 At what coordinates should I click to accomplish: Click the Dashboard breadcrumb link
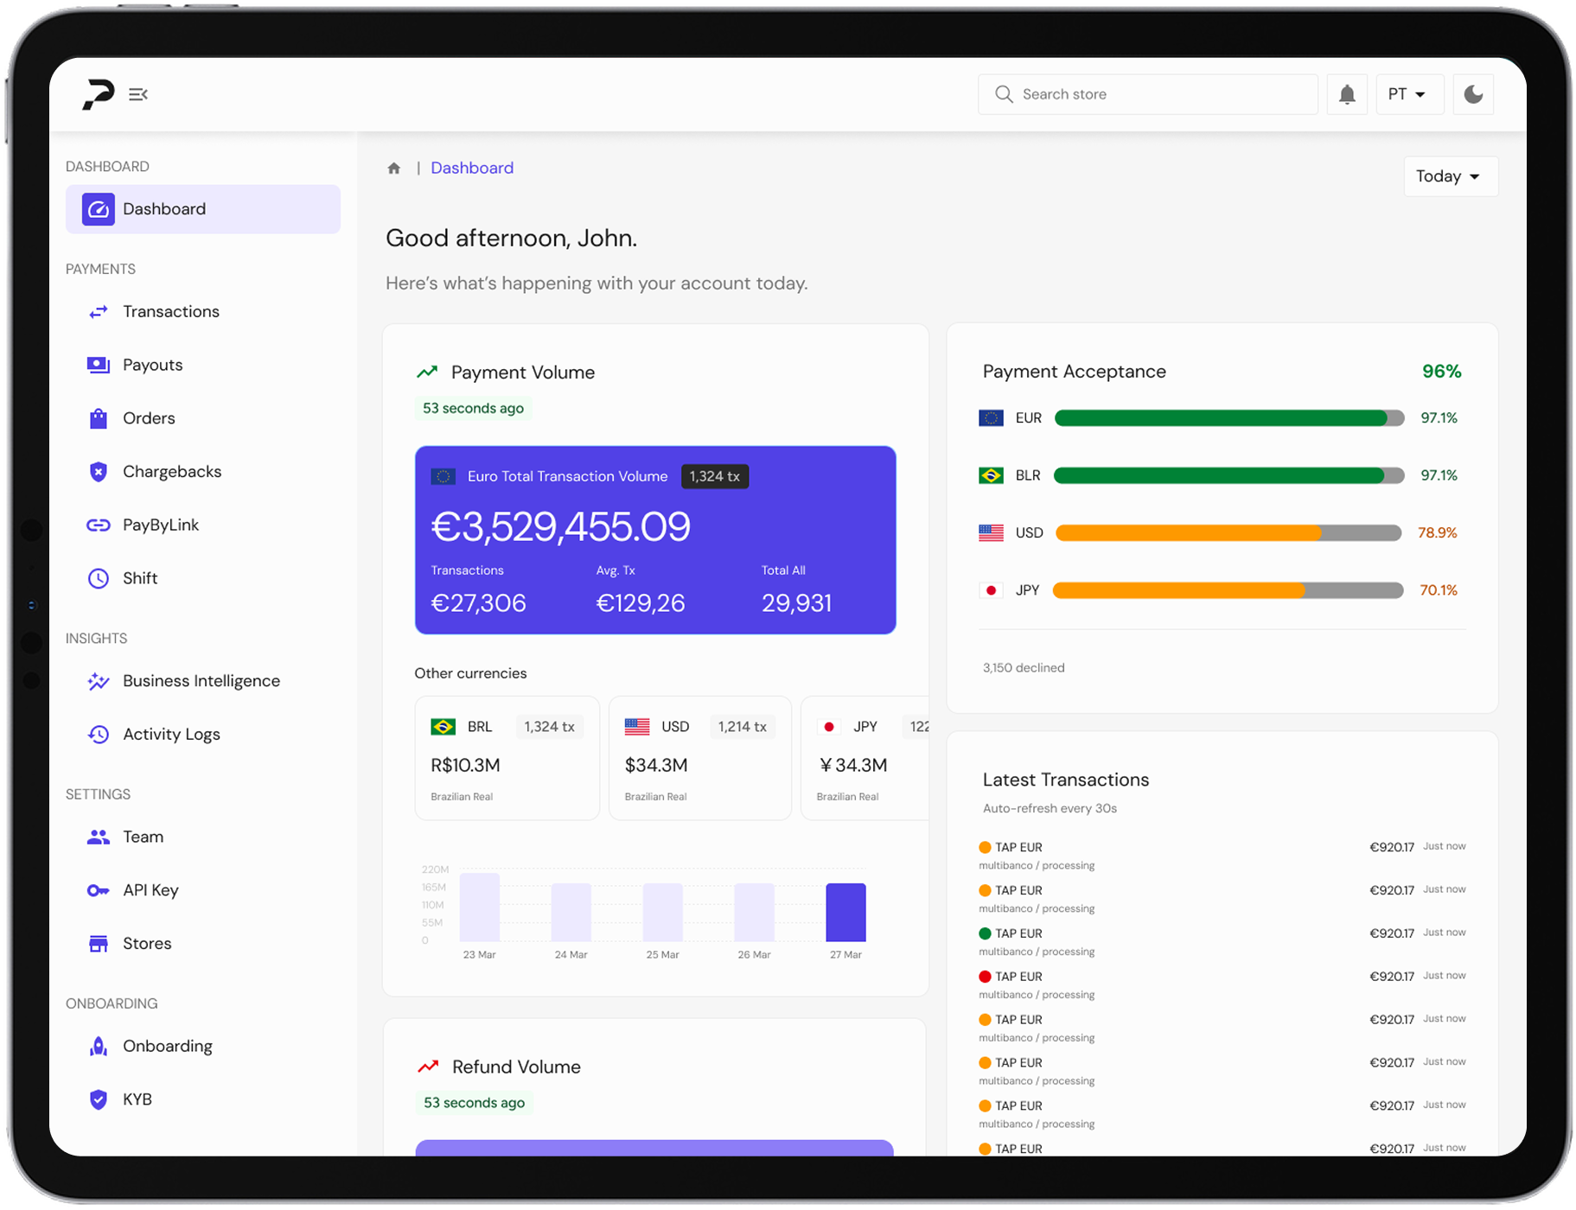click(x=472, y=167)
